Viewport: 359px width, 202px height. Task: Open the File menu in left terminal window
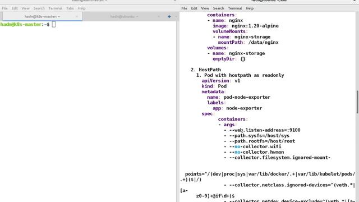point(5,8)
